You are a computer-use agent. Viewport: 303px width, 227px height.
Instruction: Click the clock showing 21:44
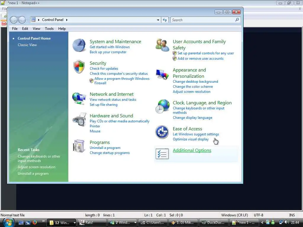295,223
